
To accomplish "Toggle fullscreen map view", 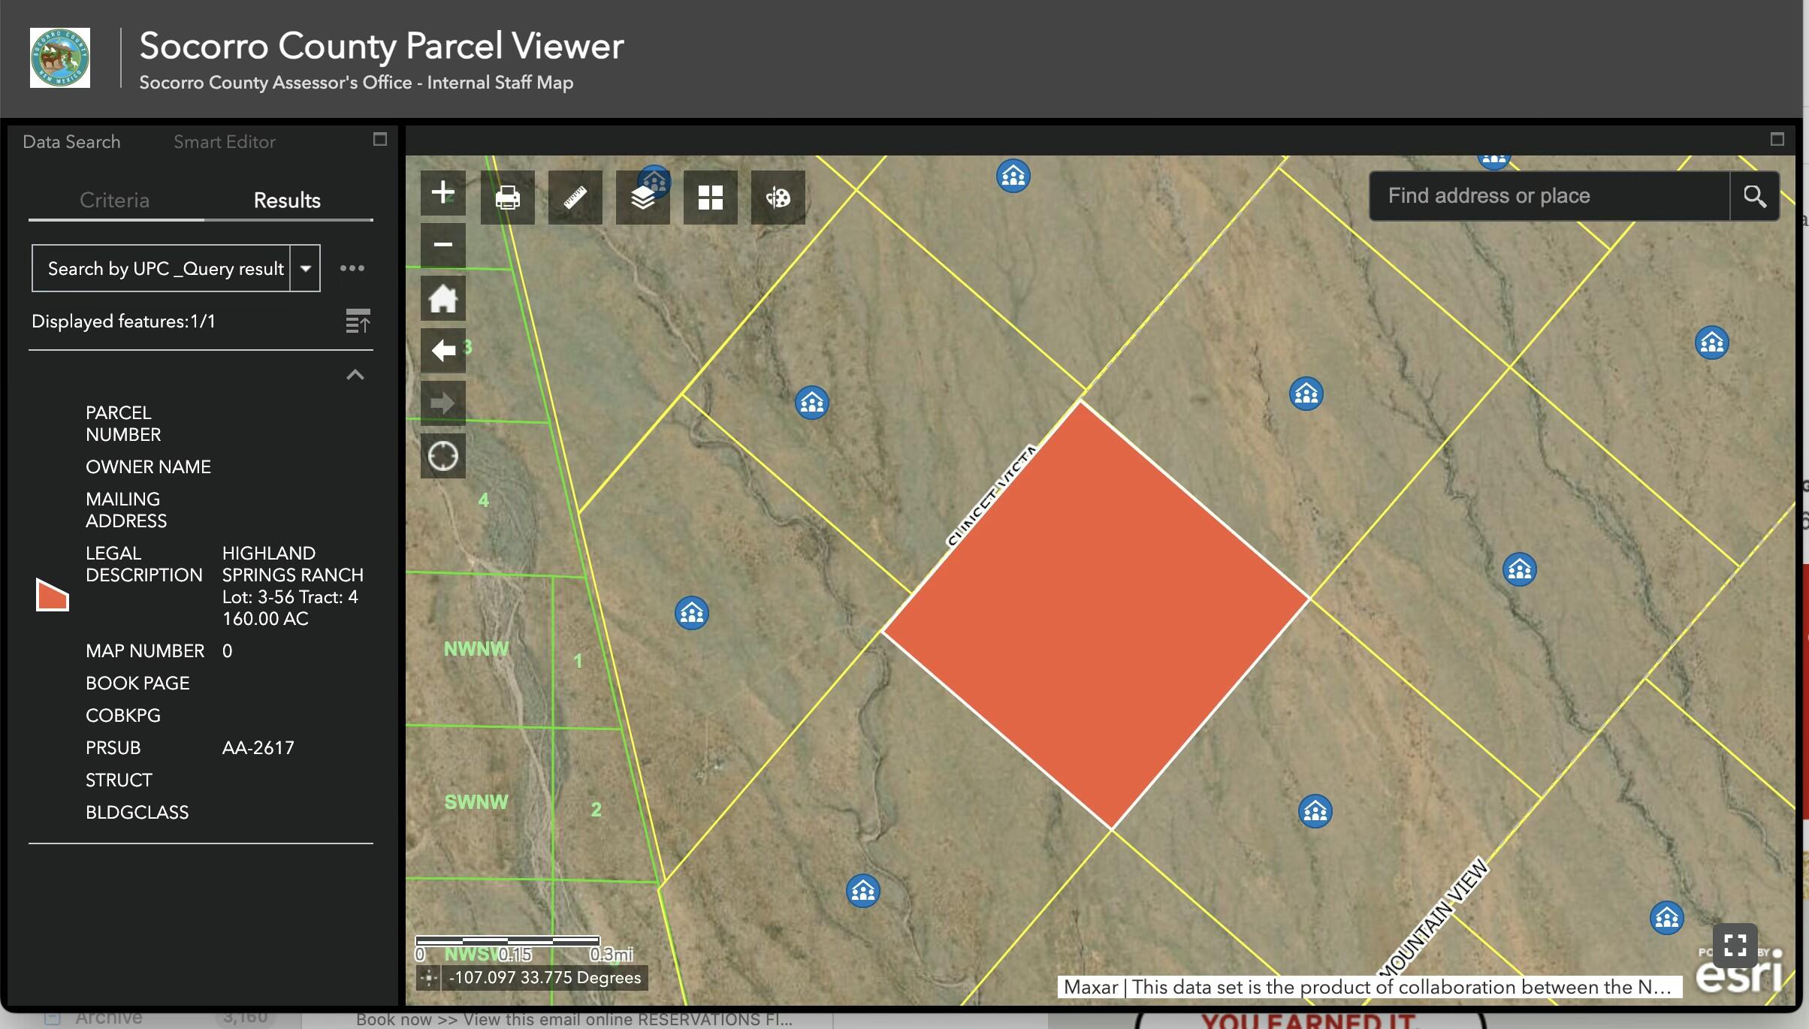I will [x=1735, y=945].
